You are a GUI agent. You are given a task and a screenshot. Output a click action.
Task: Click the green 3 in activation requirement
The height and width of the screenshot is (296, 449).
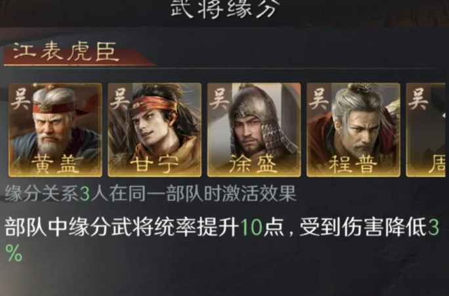[x=85, y=194]
